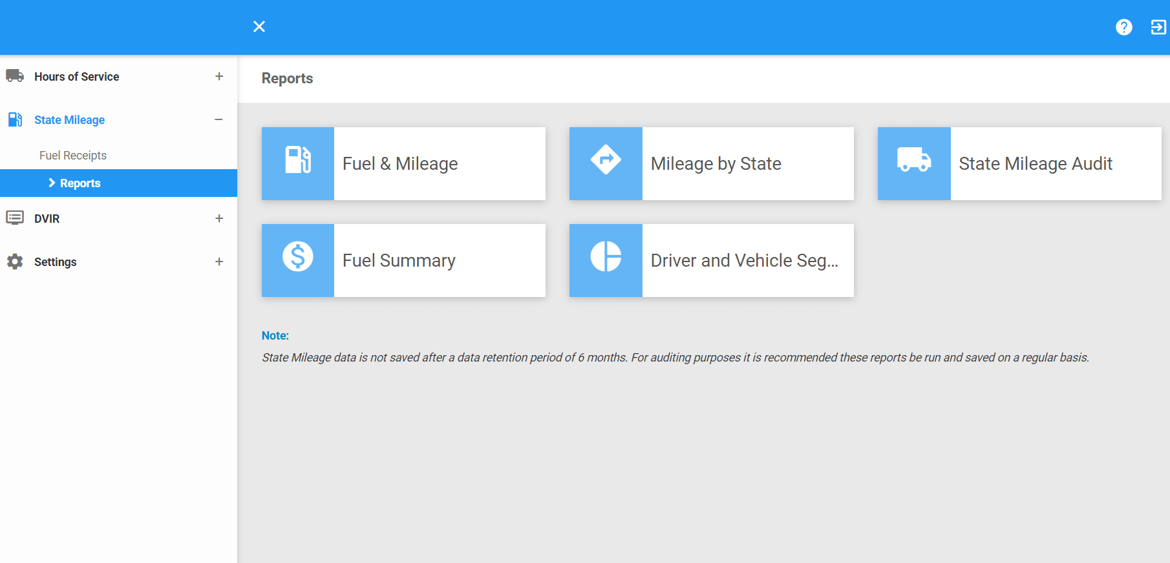
Task: Close the sidebar with the X icon
Action: click(x=259, y=26)
